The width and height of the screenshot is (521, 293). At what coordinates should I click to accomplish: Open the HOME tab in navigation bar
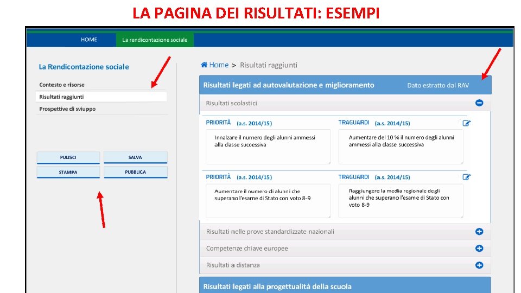coord(89,40)
